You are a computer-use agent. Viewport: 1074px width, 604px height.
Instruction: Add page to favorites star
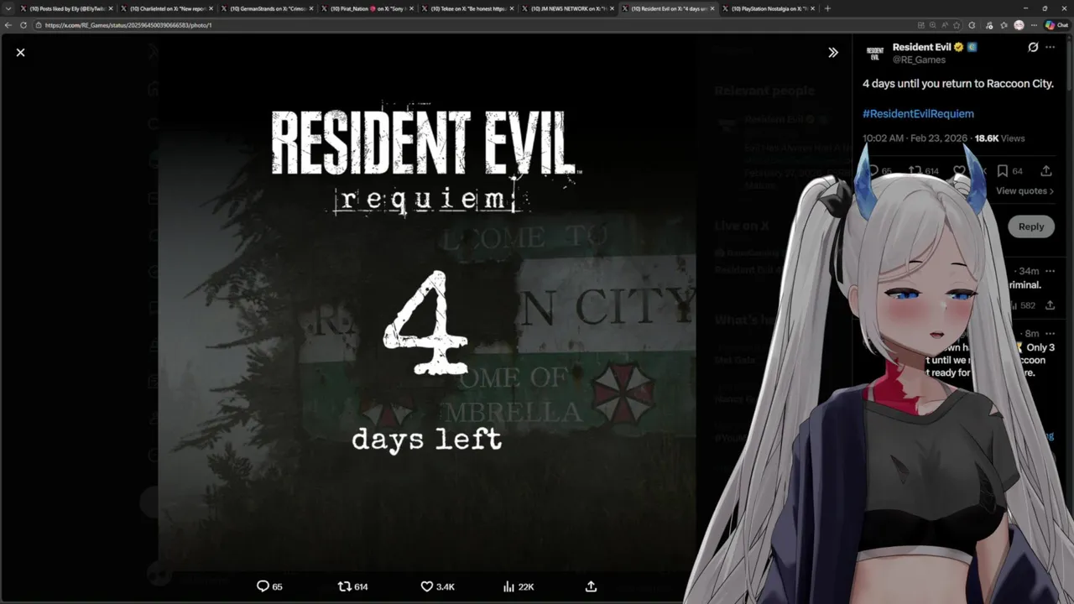point(957,25)
